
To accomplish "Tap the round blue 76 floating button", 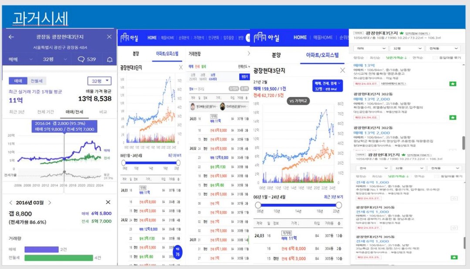I will (177, 252).
